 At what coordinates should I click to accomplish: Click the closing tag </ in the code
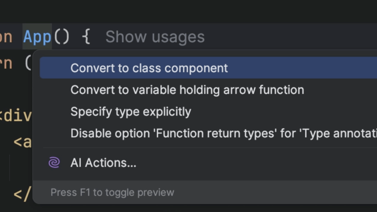pos(22,194)
